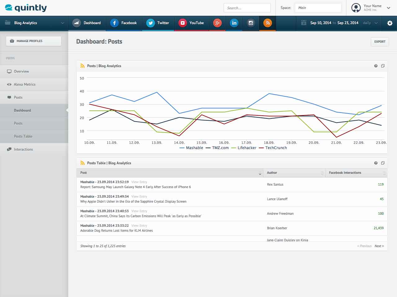Click author Brian Koerber cell
The image size is (397, 297).
[x=277, y=228]
